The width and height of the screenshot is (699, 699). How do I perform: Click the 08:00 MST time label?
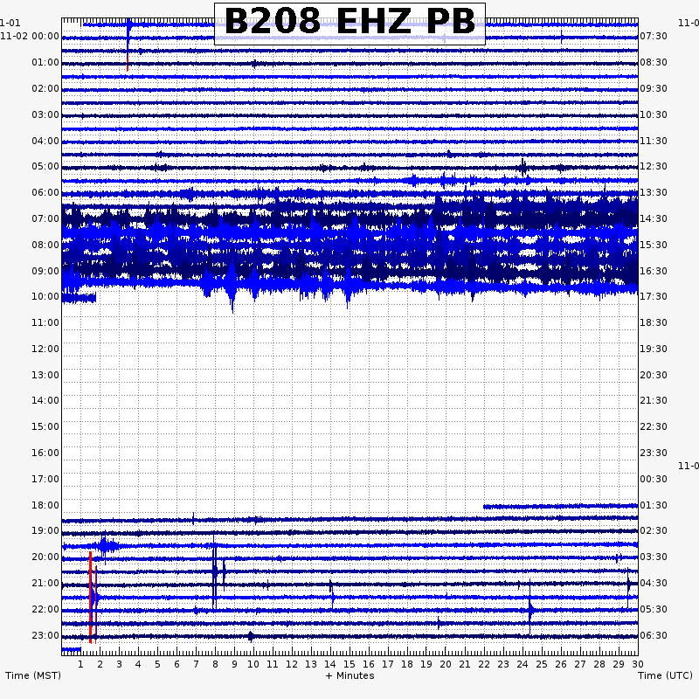45,245
